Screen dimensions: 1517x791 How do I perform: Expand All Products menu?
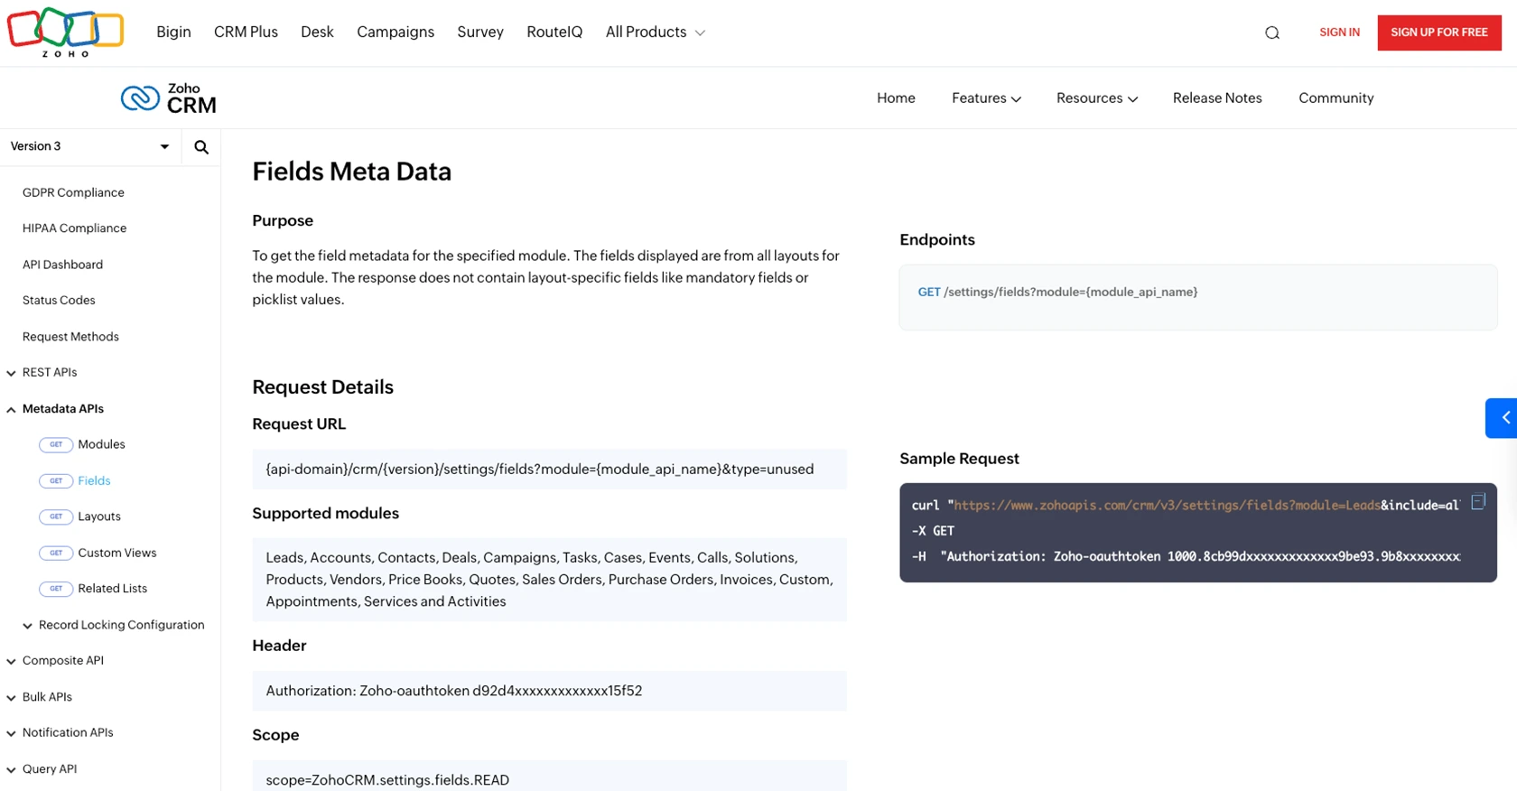point(656,32)
